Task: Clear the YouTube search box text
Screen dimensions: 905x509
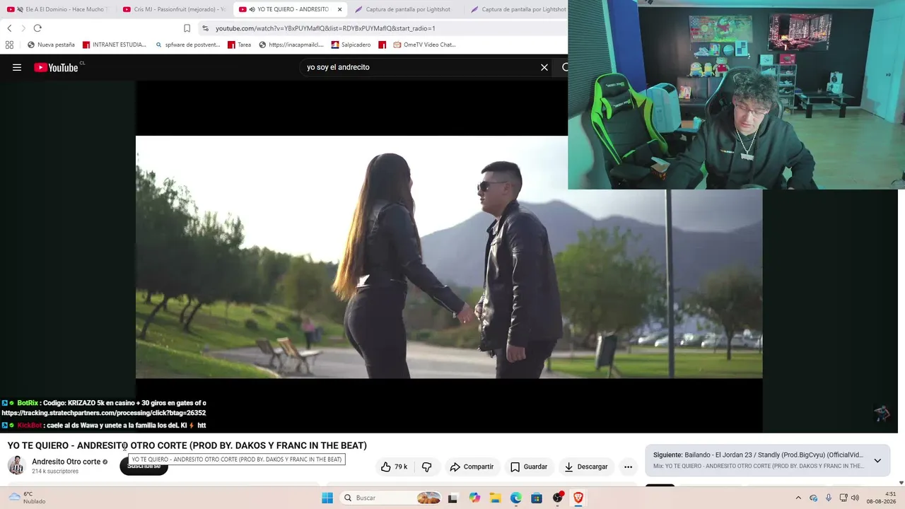Action: point(544,67)
